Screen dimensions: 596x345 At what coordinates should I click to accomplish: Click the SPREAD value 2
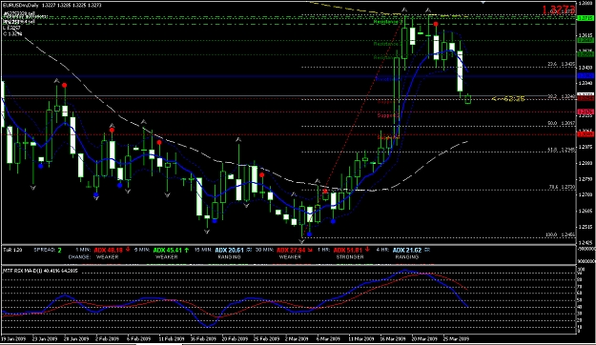(x=60, y=250)
